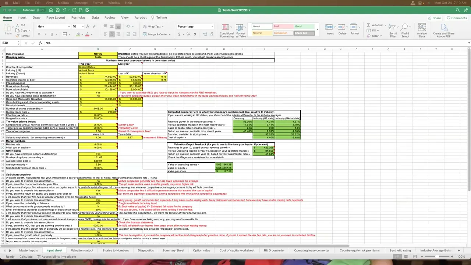Open Format as Table
Viewport: 471px width, 265px height.
241,31
